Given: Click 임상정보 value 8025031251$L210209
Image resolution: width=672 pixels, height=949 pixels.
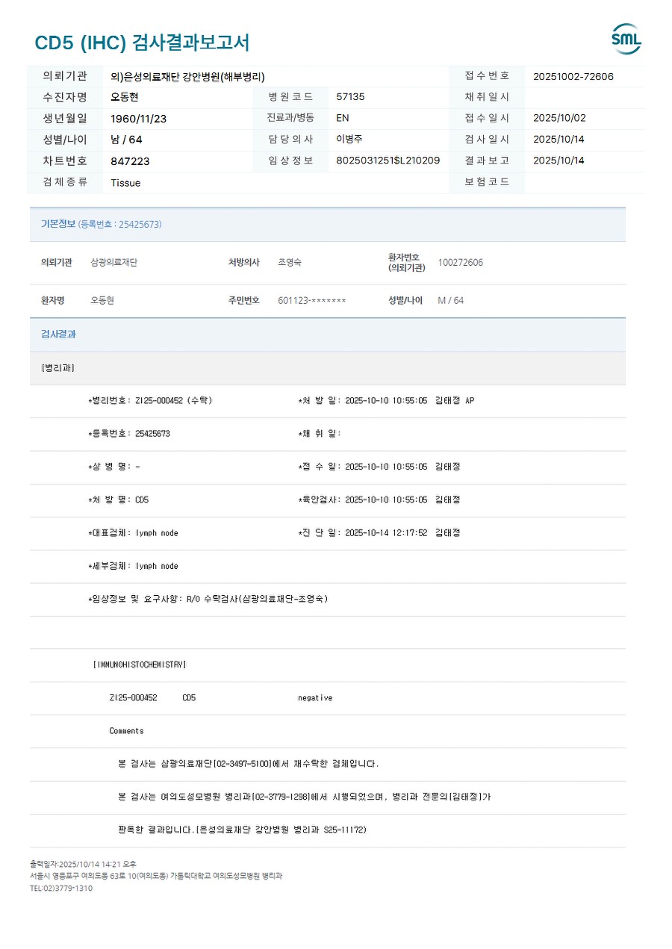Looking at the screenshot, I should pyautogui.click(x=388, y=161).
